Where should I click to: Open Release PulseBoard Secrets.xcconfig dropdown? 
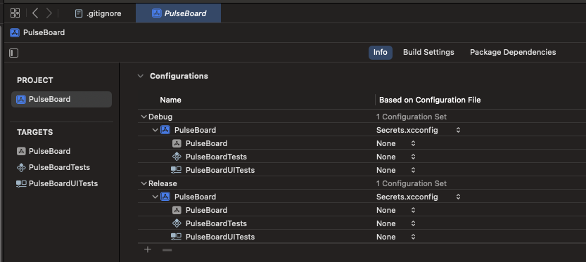point(418,197)
